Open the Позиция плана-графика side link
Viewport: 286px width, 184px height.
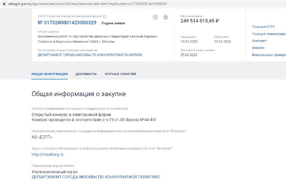(269, 34)
